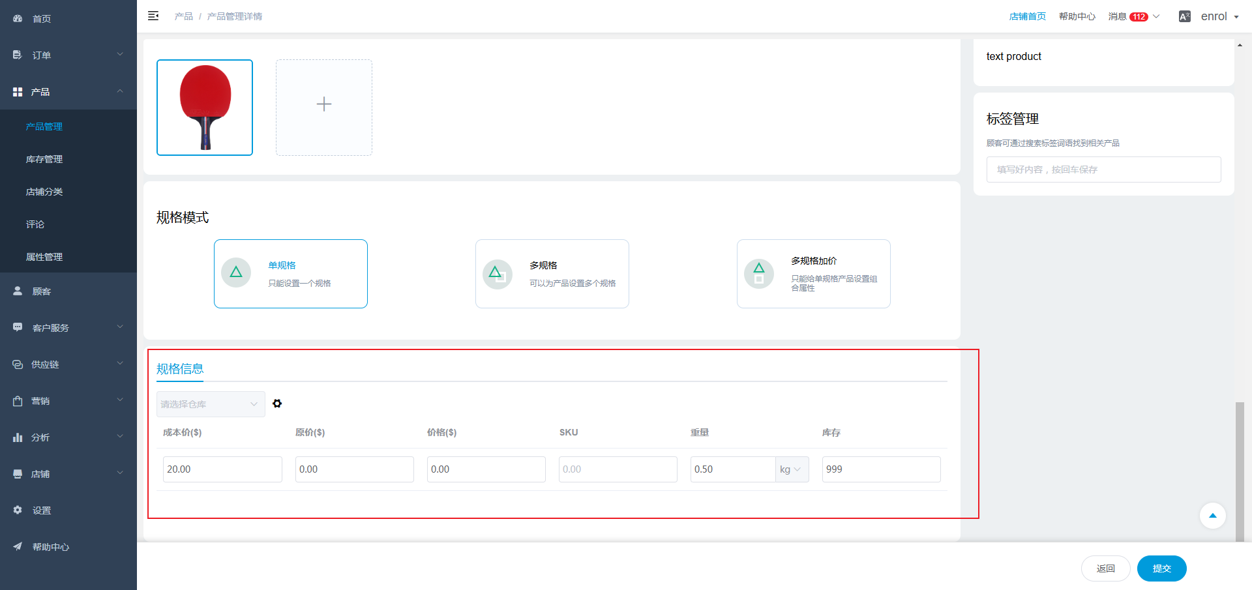The width and height of the screenshot is (1252, 590).
Task: Click the language translate icon in header
Action: 1184,17
